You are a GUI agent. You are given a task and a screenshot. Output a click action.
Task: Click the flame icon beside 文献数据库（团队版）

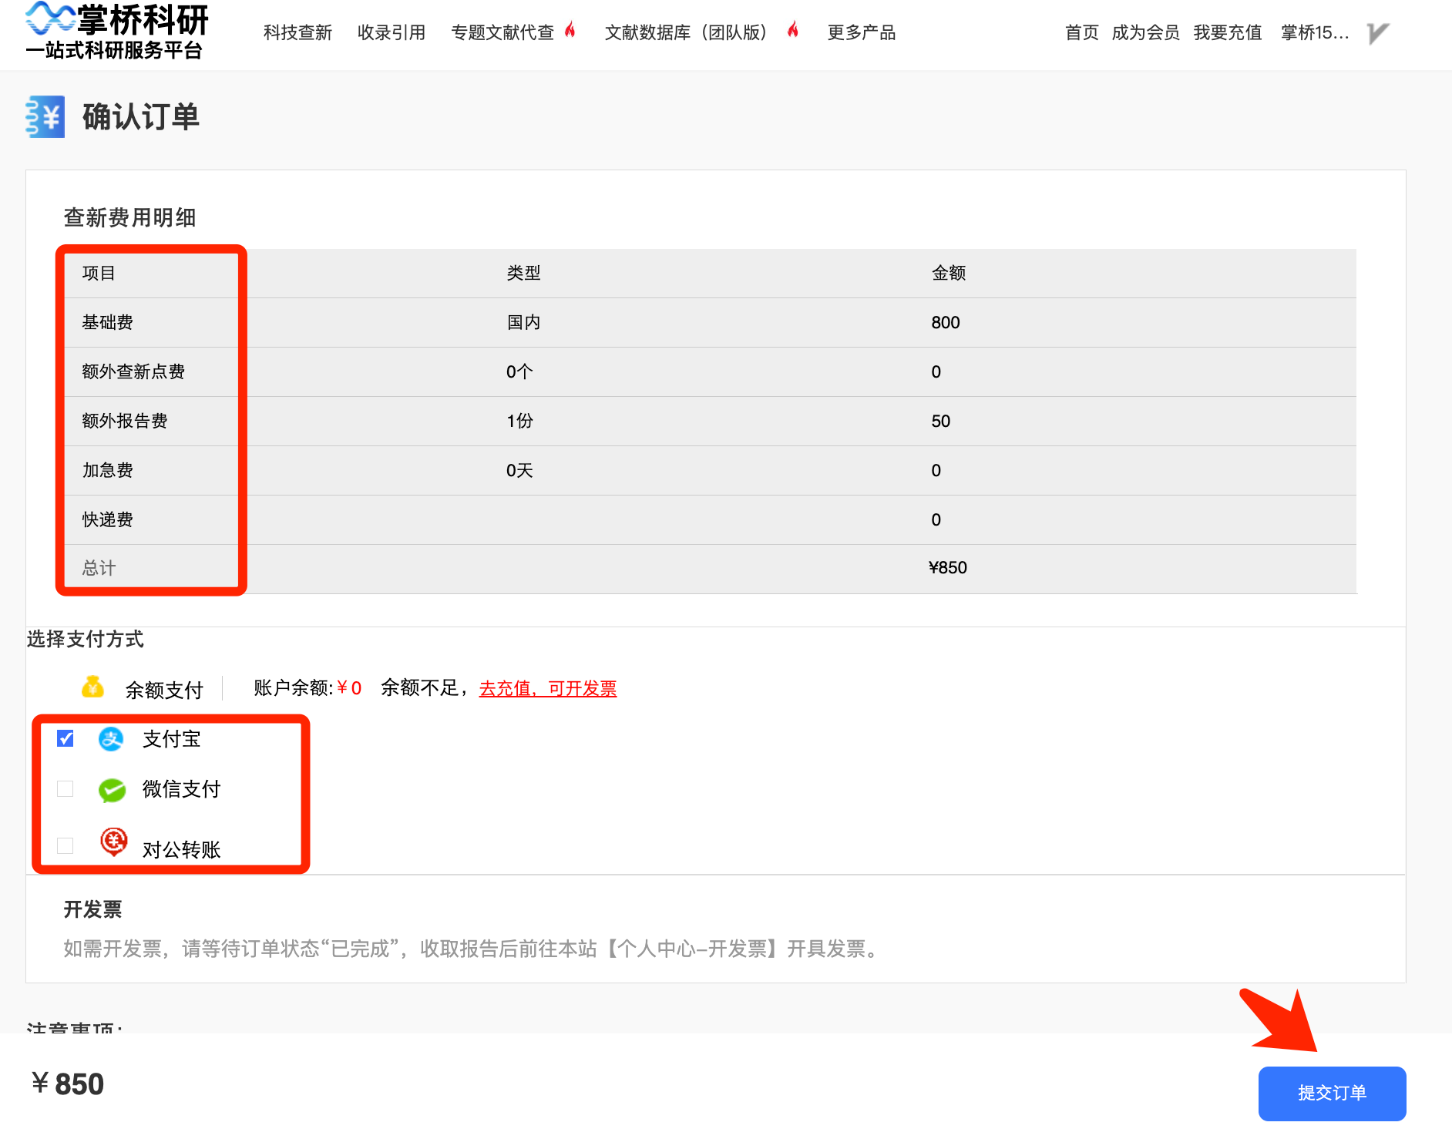tap(793, 30)
